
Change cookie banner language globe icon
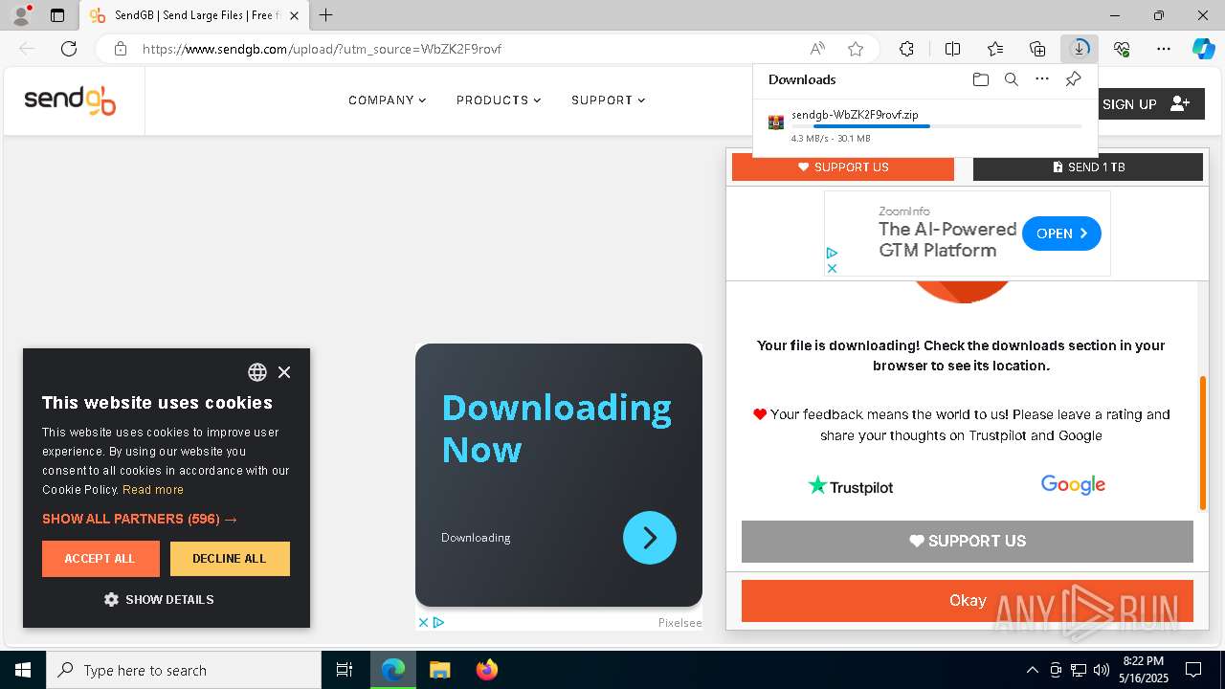(257, 372)
